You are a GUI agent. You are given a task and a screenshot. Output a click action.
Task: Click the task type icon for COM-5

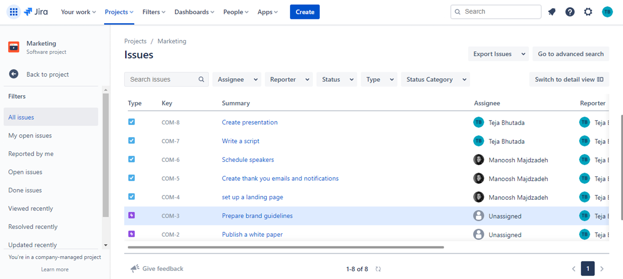click(131, 178)
